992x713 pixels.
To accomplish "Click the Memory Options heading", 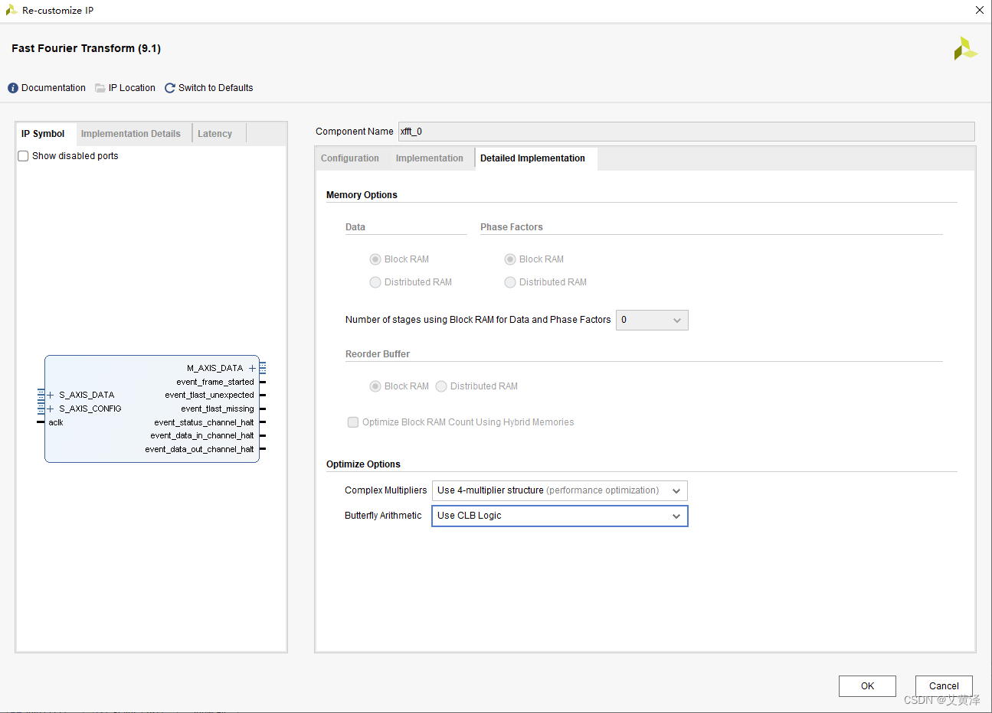I will pos(362,195).
